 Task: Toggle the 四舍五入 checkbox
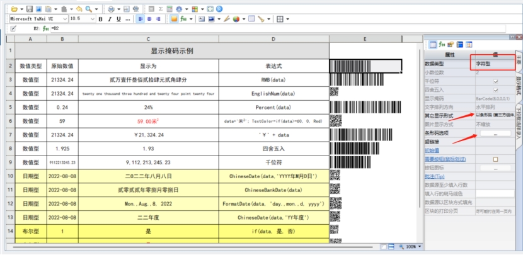click(496, 89)
